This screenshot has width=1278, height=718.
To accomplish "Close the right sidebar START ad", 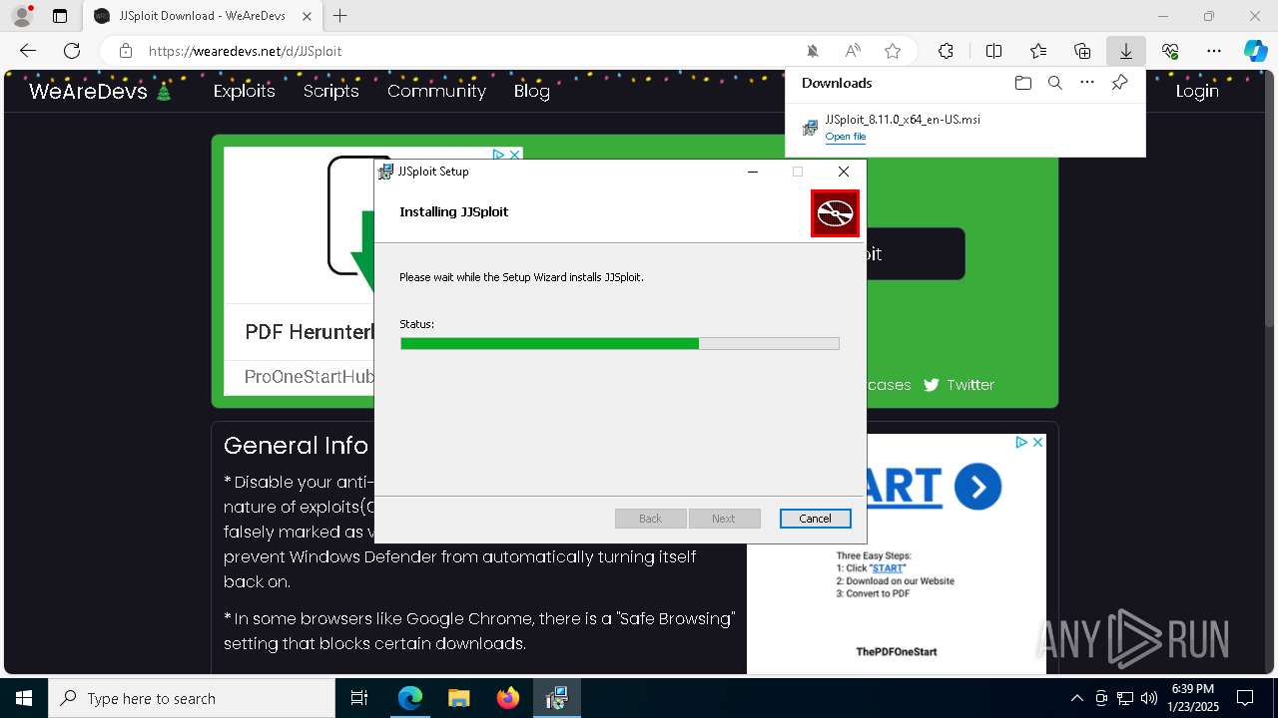I will pyautogui.click(x=1037, y=442).
